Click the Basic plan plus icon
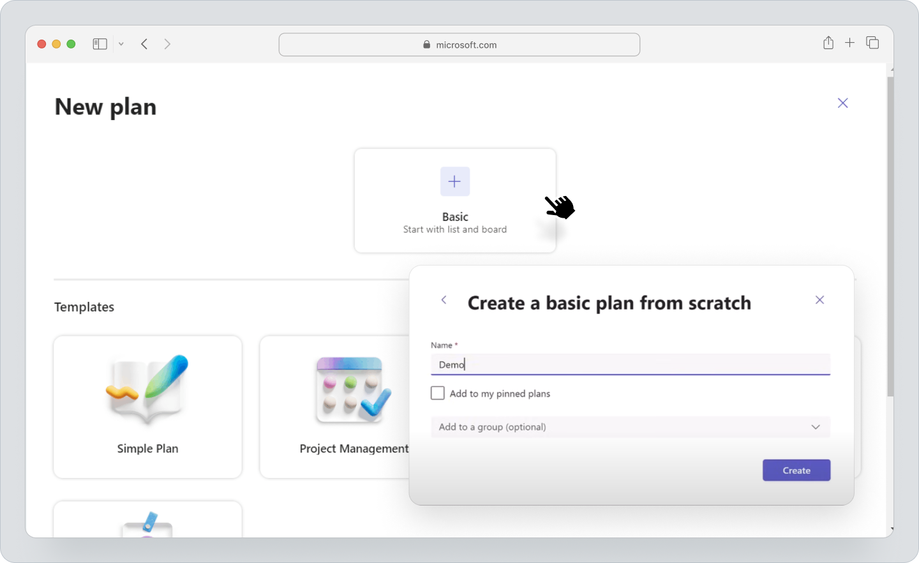 click(x=454, y=181)
